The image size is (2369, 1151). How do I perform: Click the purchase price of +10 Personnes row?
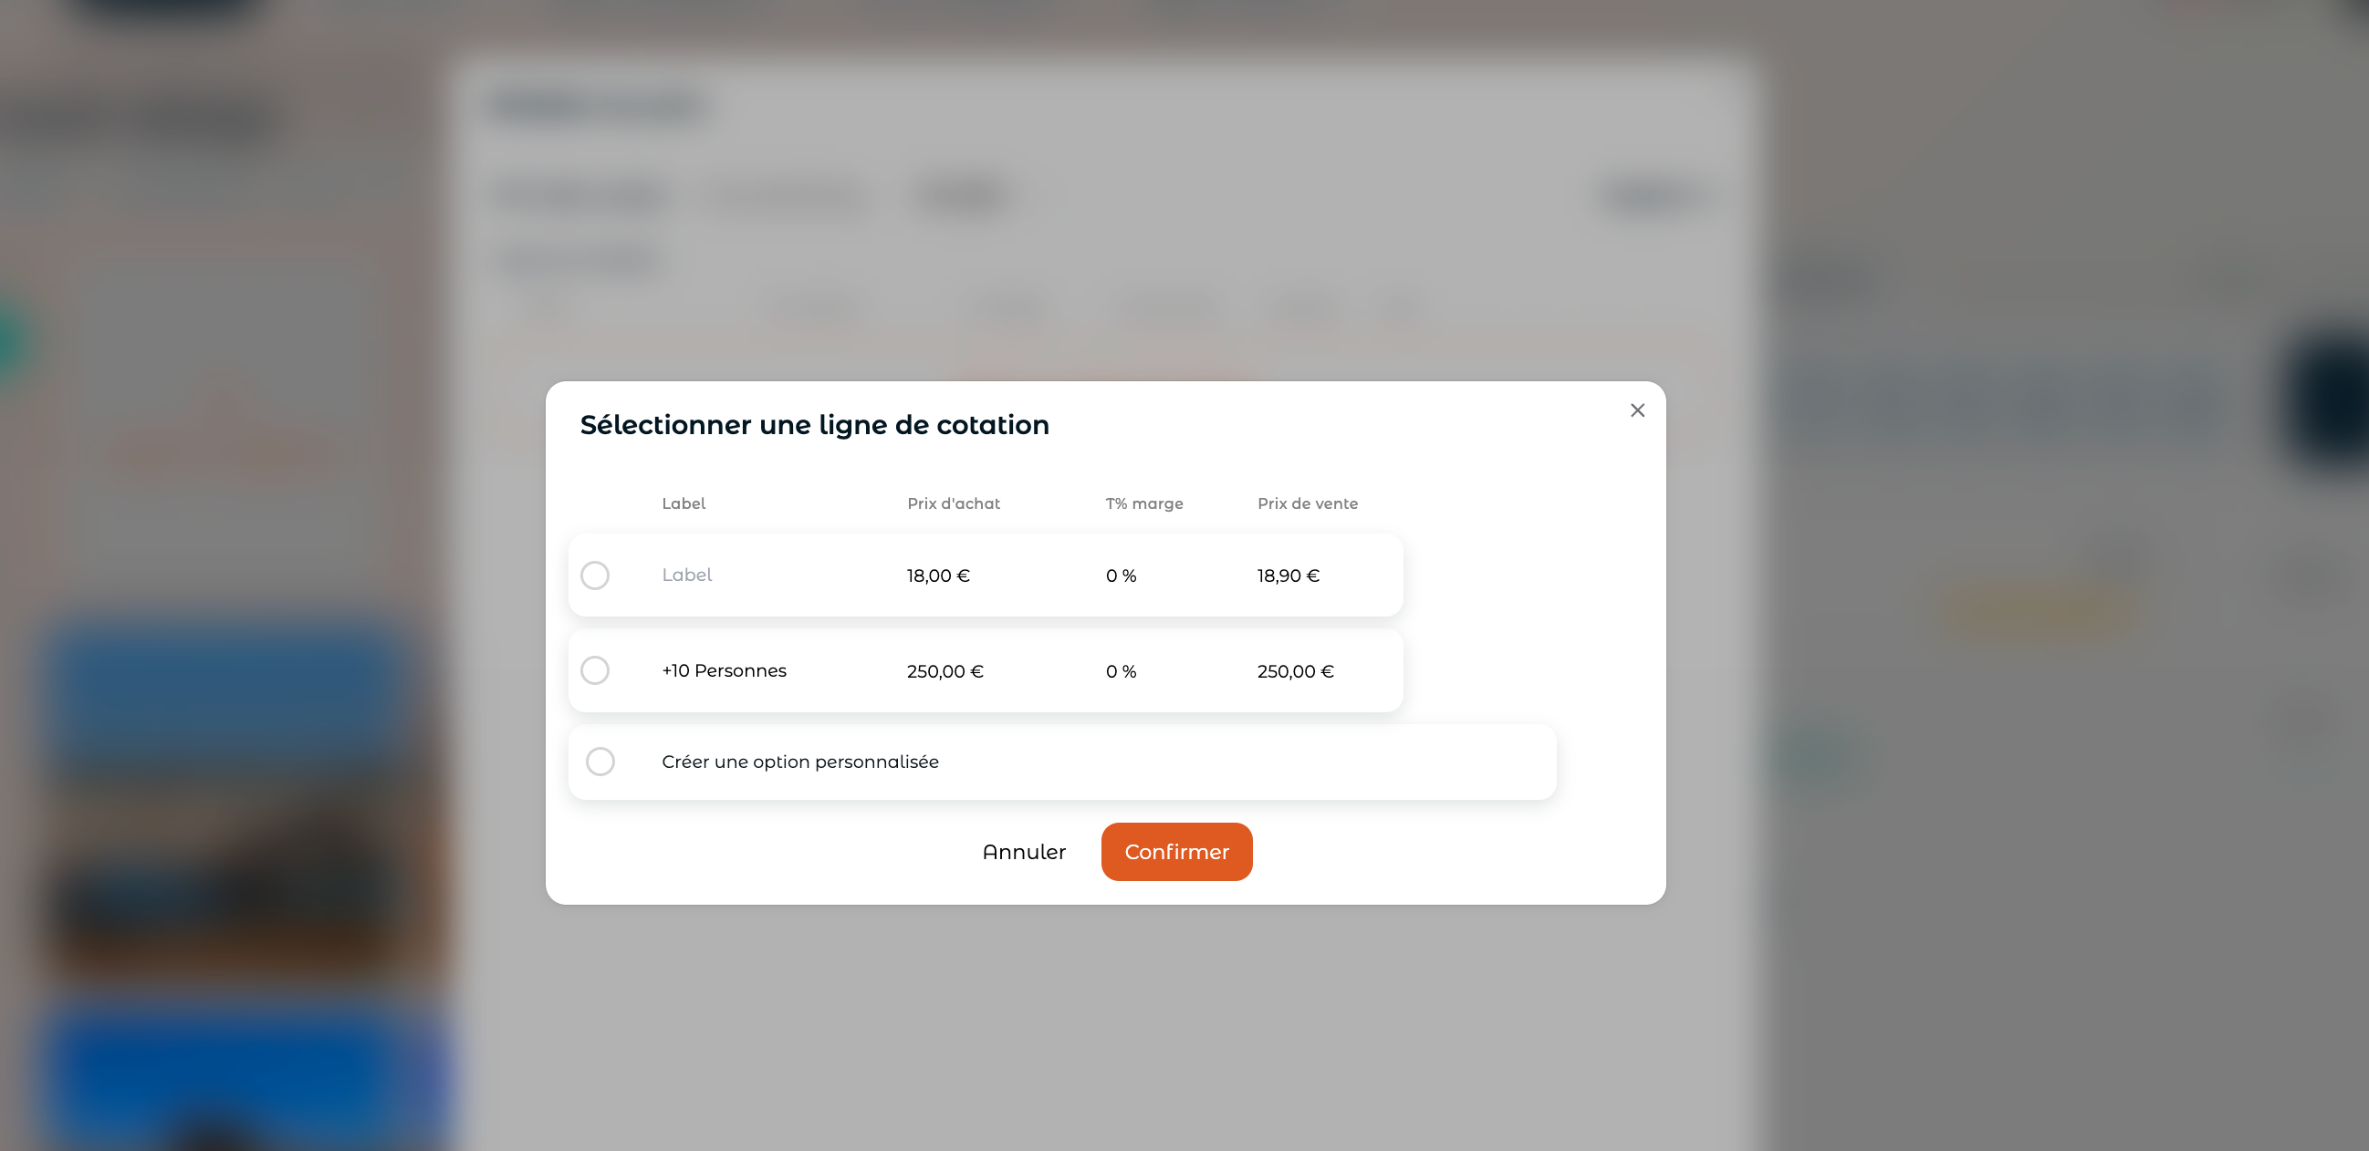945,671
